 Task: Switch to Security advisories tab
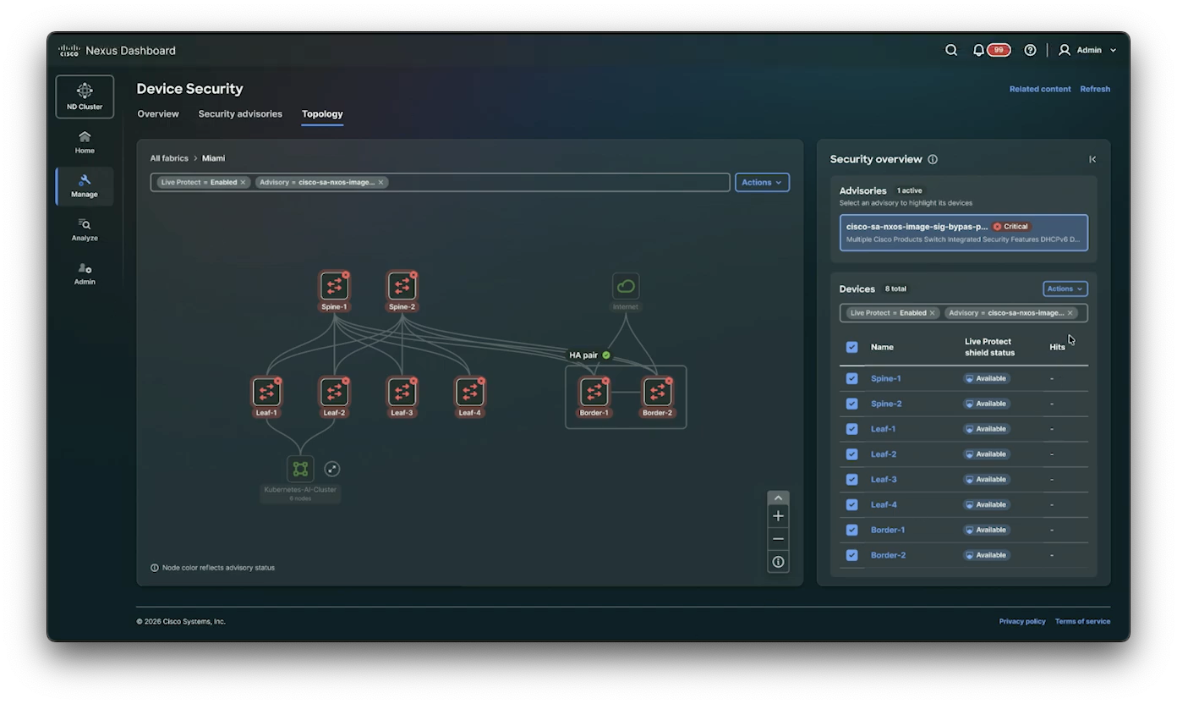tap(240, 113)
